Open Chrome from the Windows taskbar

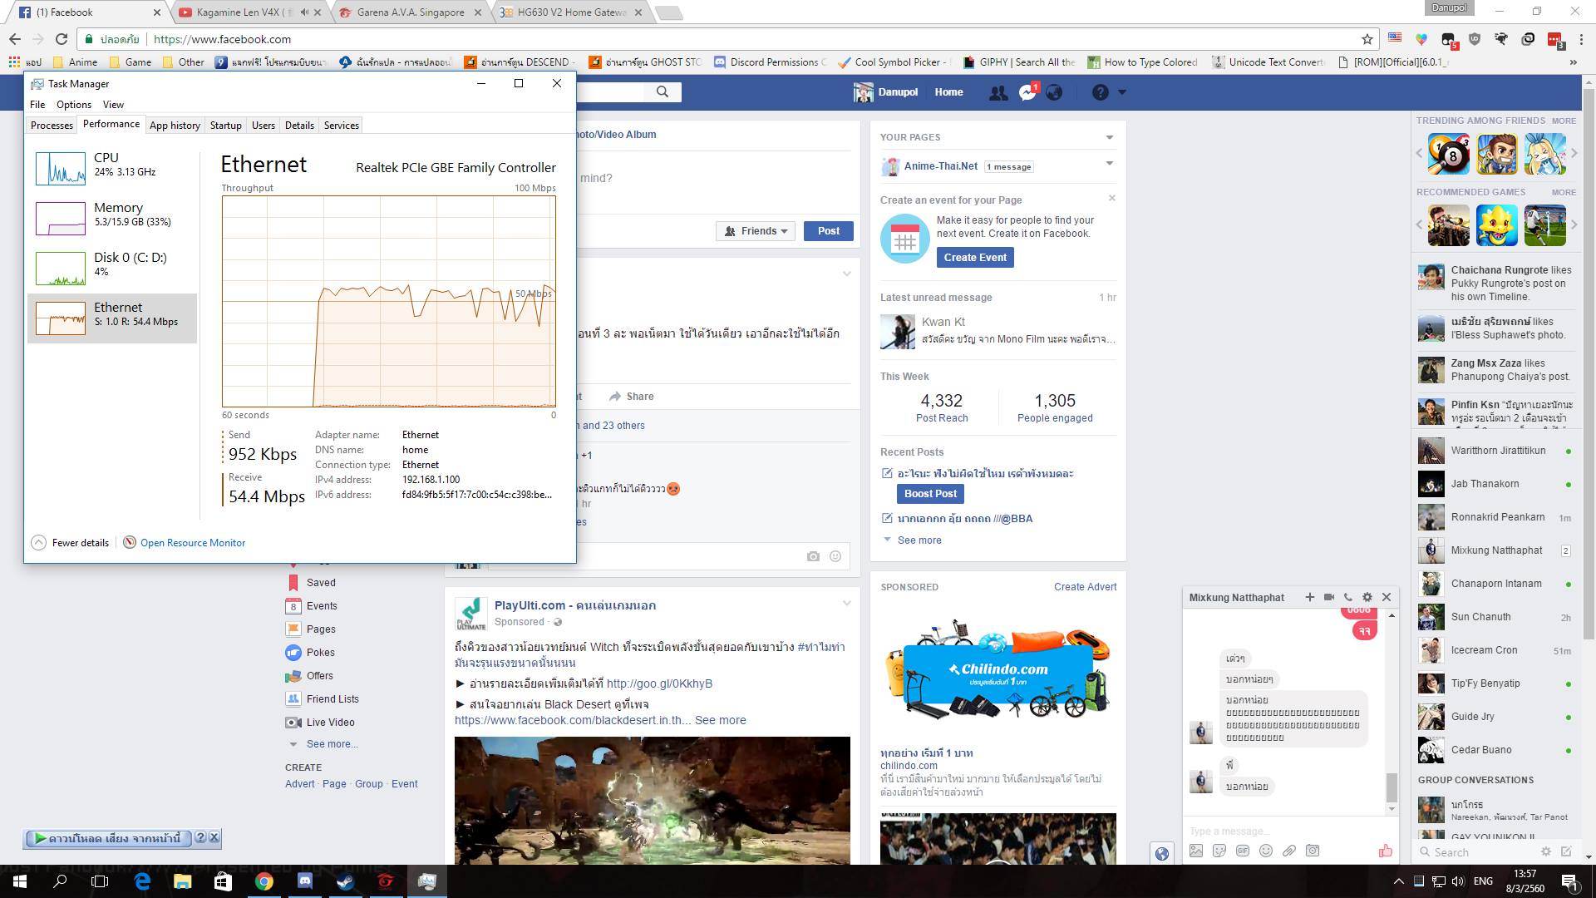tap(264, 881)
